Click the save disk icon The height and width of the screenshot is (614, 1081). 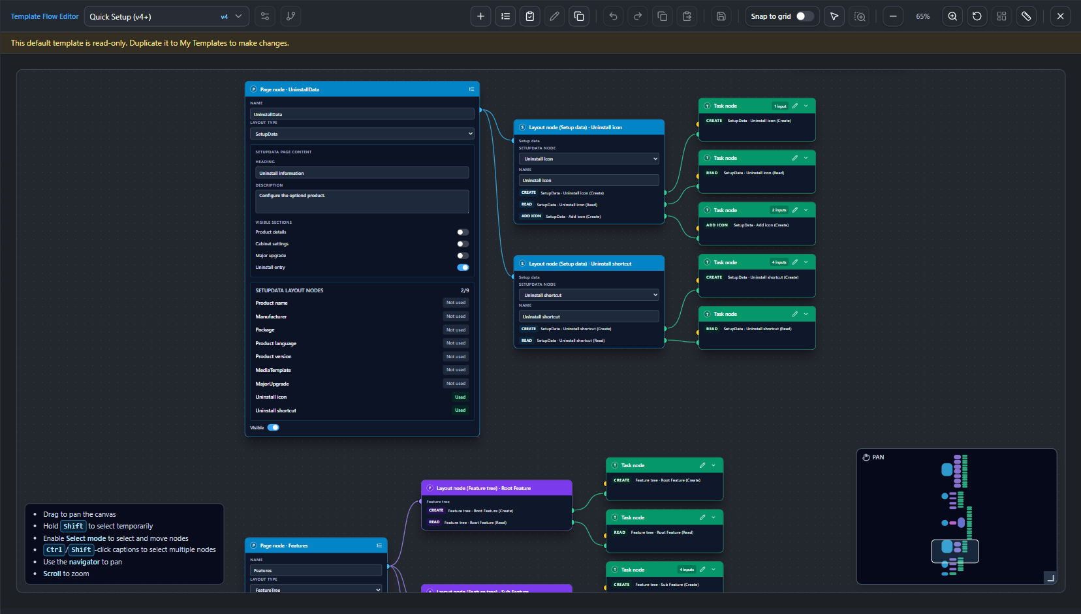721,16
